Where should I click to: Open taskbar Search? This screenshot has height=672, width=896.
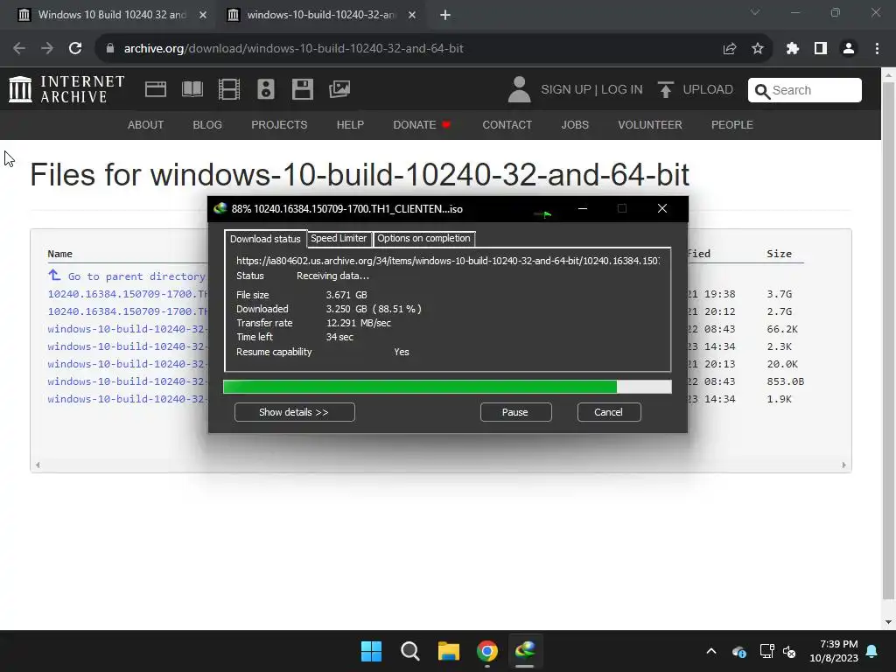tap(409, 651)
